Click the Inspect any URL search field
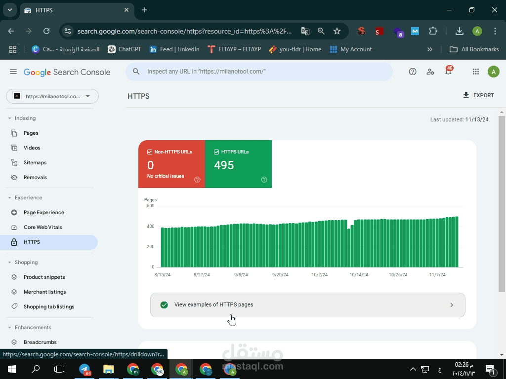Viewport: 506px width, 379px height. pyautogui.click(x=259, y=72)
